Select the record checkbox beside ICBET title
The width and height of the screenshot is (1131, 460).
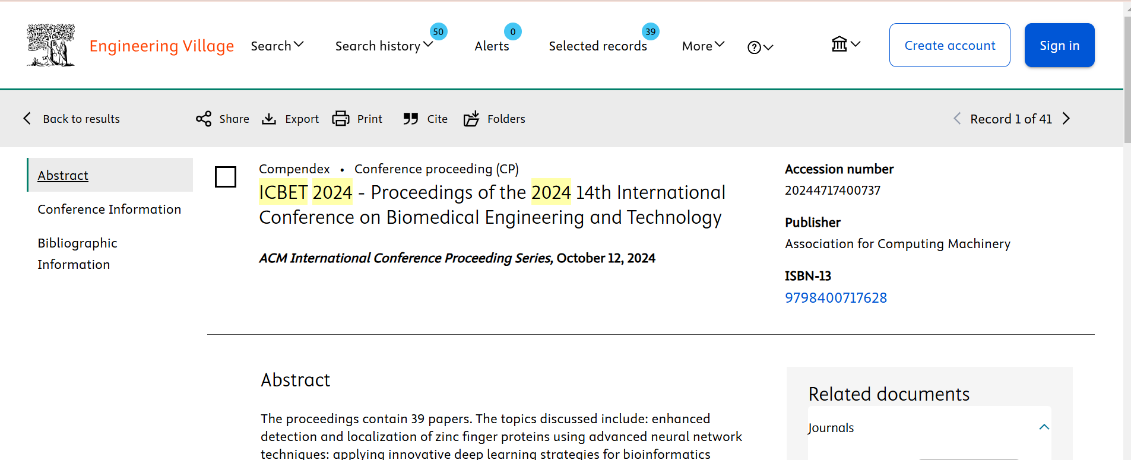point(226,177)
